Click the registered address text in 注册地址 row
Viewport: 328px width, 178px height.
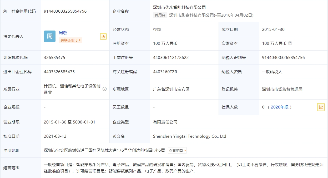click(104, 151)
